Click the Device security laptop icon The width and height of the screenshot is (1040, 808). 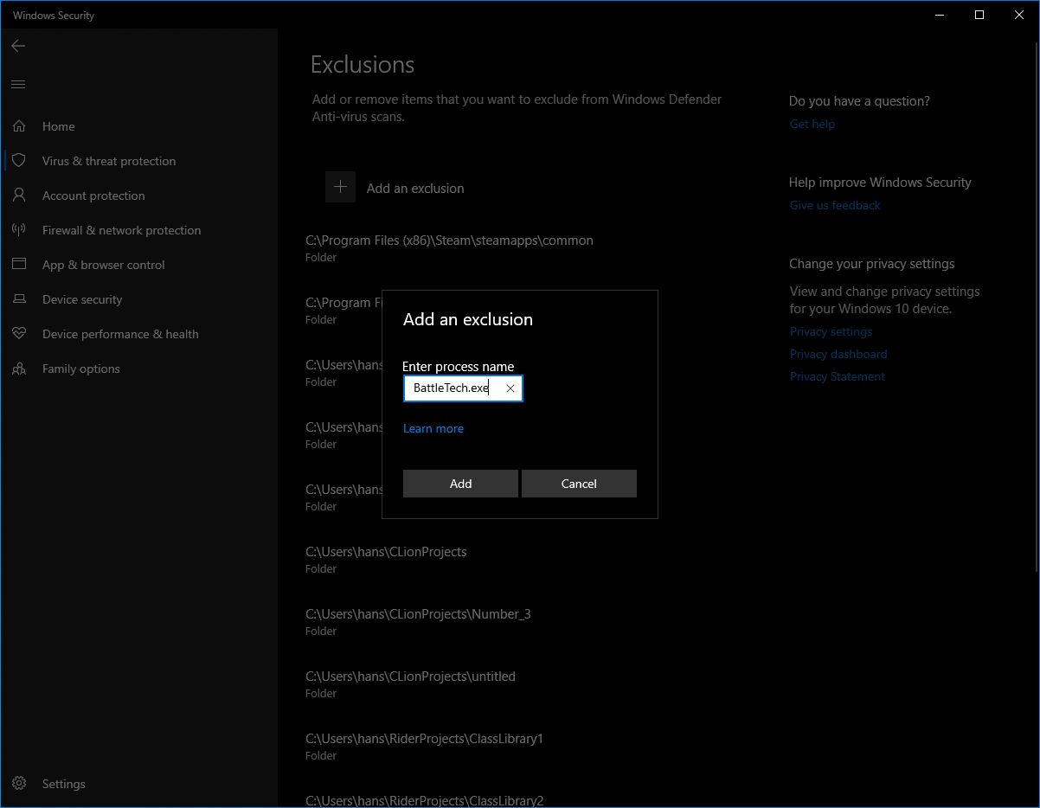(x=19, y=299)
